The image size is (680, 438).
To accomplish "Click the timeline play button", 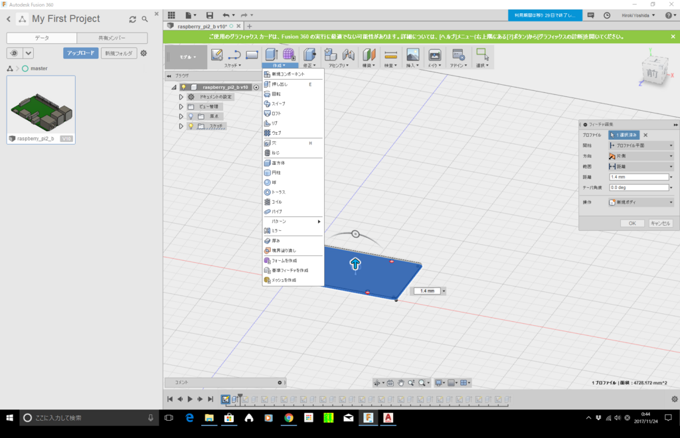I will click(190, 399).
